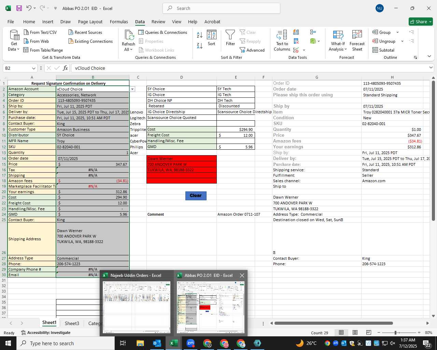Click the Refresh All icon
Screen dimensions: 437x350
[129, 35]
